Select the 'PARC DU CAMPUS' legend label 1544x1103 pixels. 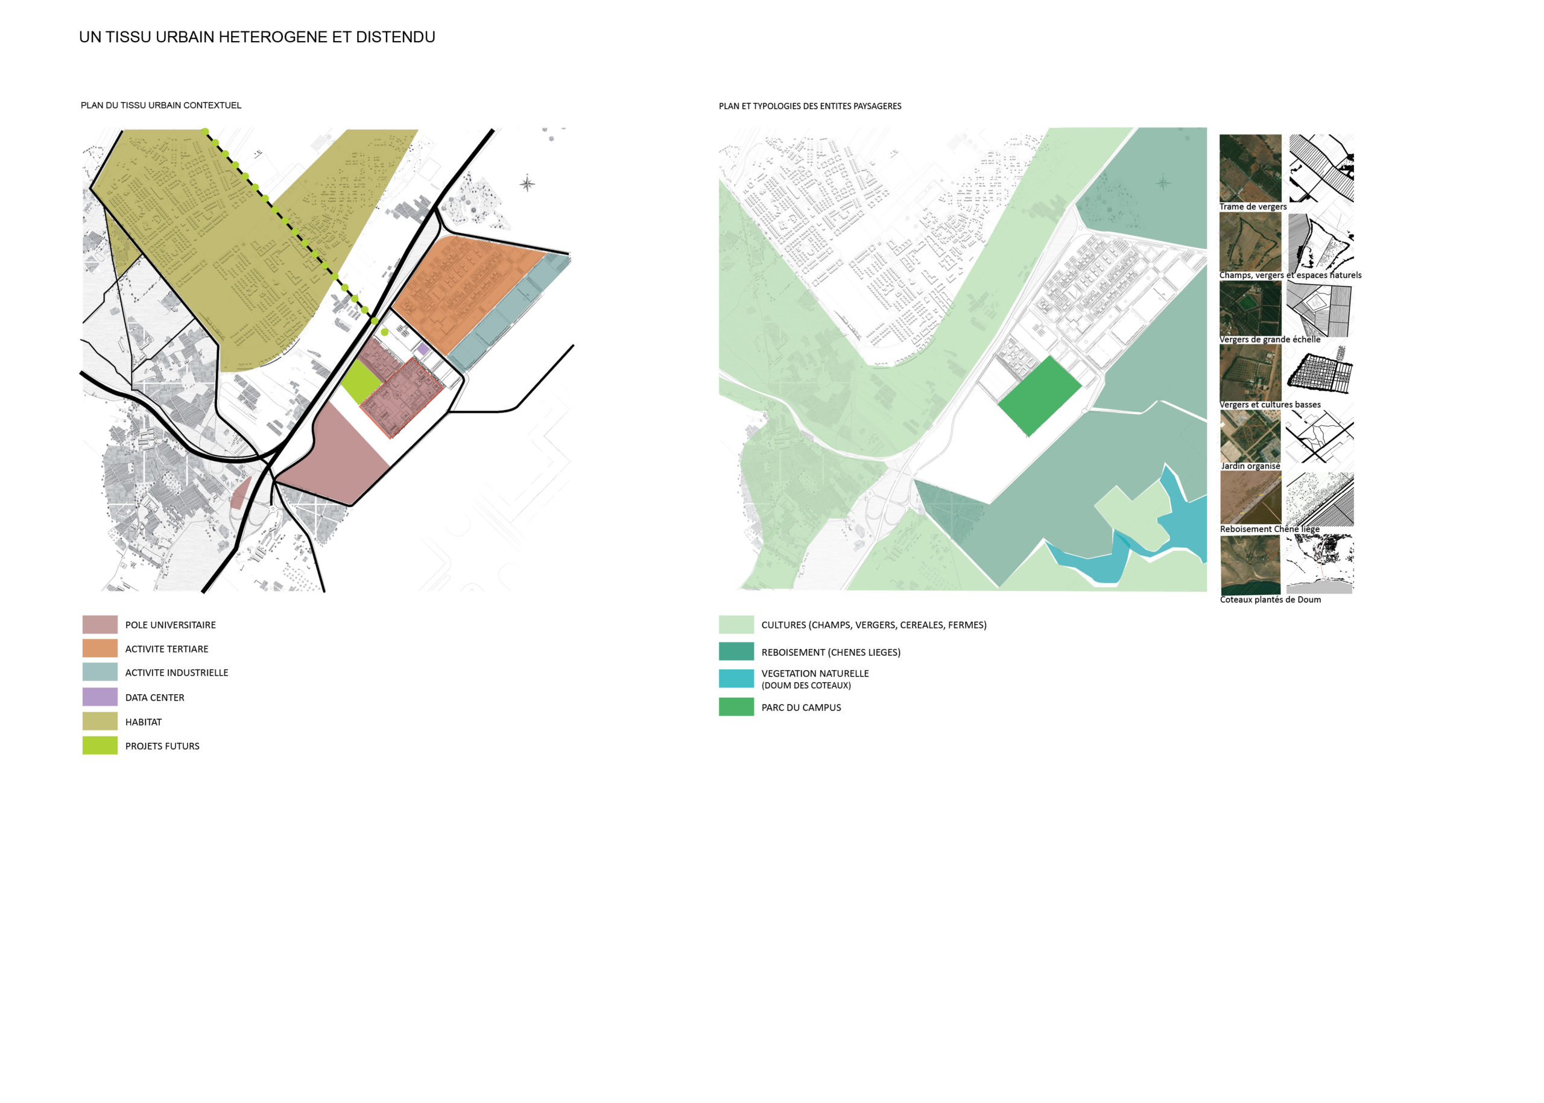(x=801, y=707)
